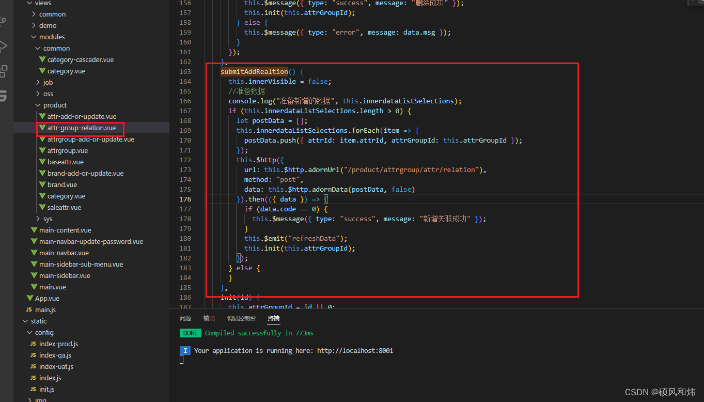Click Vue icon of main-sidebar-sub-menu.vue
The image size is (704, 402).
click(34, 265)
